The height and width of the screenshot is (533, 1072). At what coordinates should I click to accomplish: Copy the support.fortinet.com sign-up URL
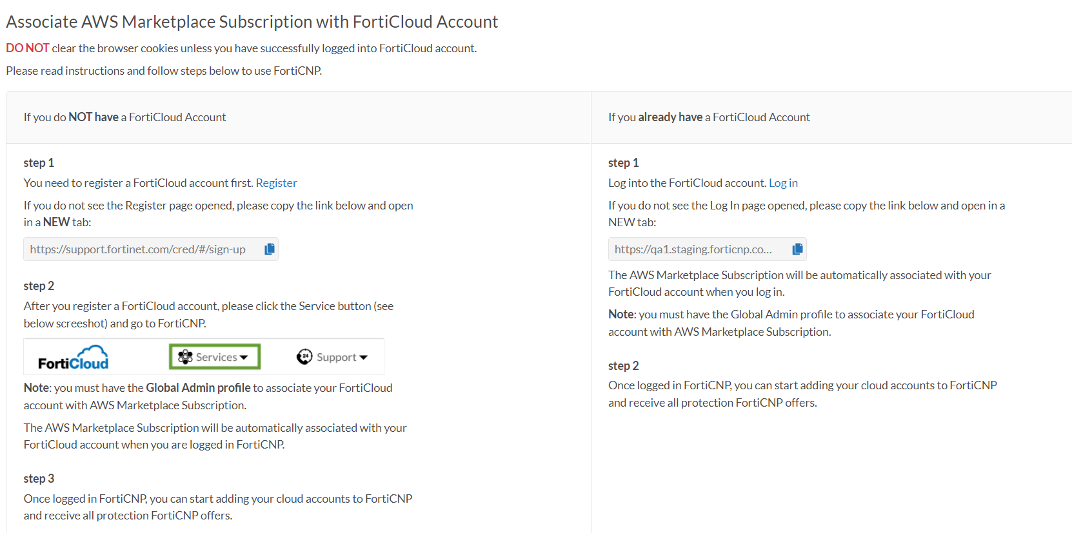pos(270,249)
